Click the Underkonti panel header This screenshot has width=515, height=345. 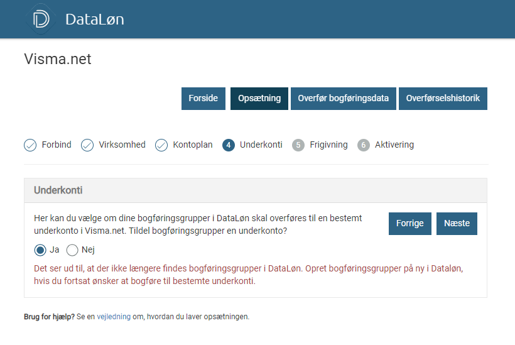pyautogui.click(x=256, y=190)
